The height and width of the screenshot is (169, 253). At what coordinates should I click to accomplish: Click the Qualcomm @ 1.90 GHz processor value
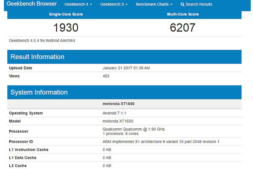pyautogui.click(x=134, y=129)
